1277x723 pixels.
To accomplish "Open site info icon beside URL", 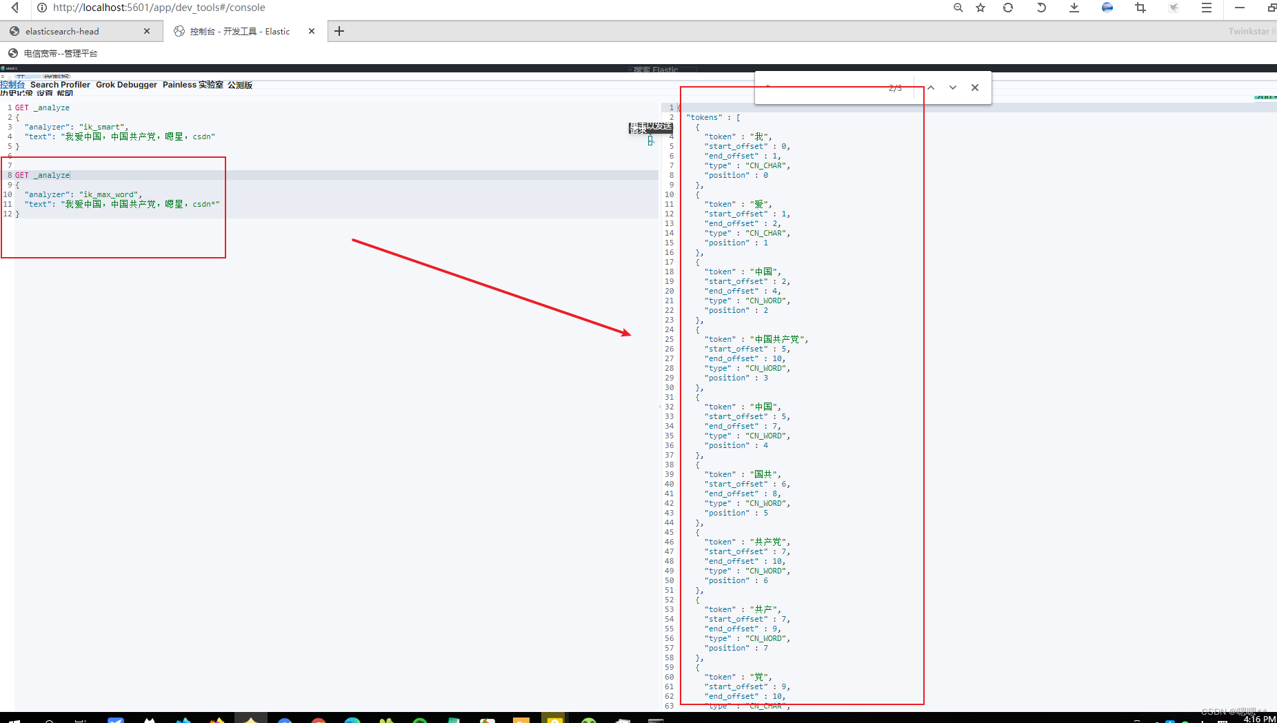I will 42,8.
